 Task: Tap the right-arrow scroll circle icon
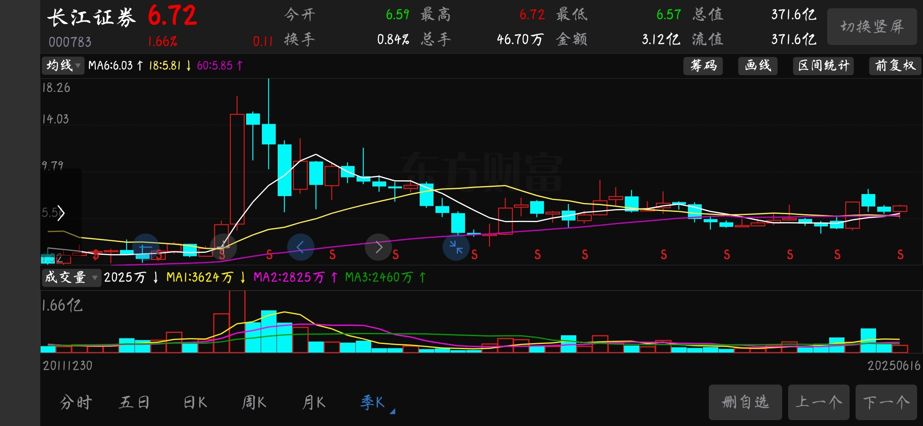pyautogui.click(x=378, y=247)
